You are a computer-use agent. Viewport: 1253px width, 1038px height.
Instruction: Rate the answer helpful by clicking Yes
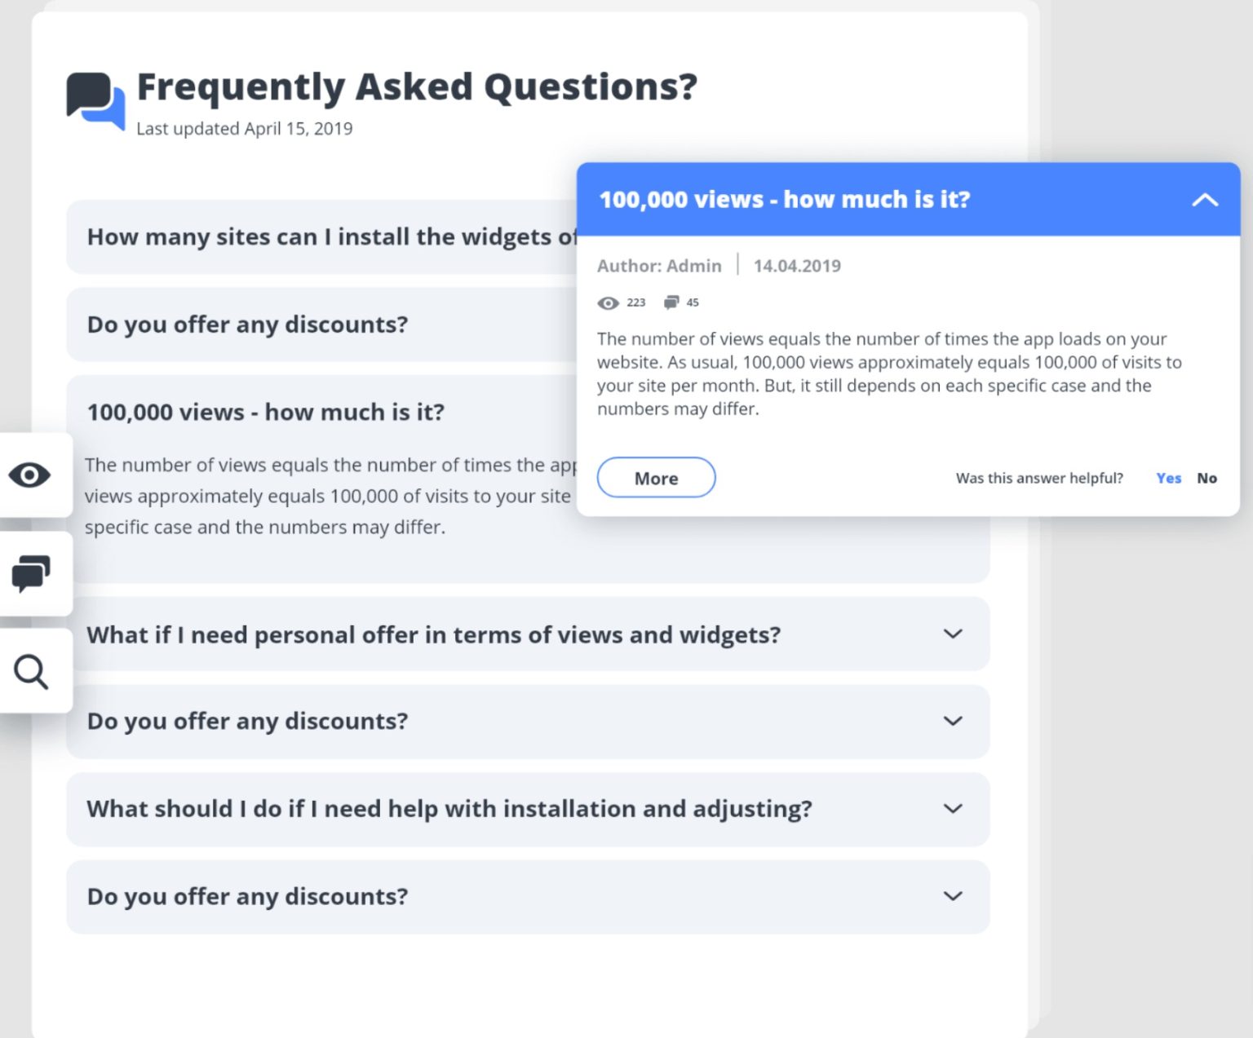click(1168, 478)
